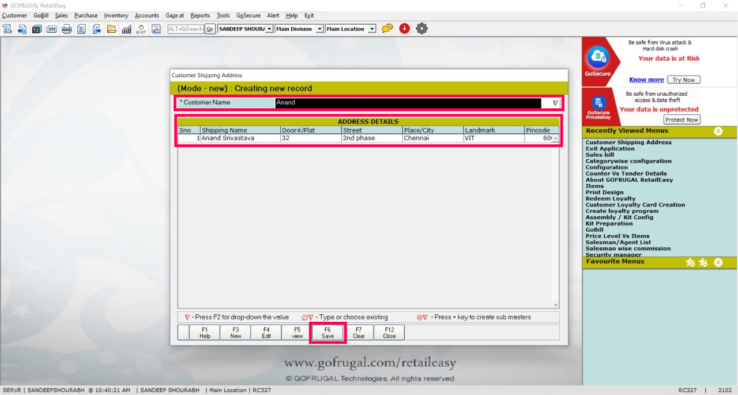The height and width of the screenshot is (395, 738).
Task: Open the Purchase menu
Action: (x=86, y=16)
